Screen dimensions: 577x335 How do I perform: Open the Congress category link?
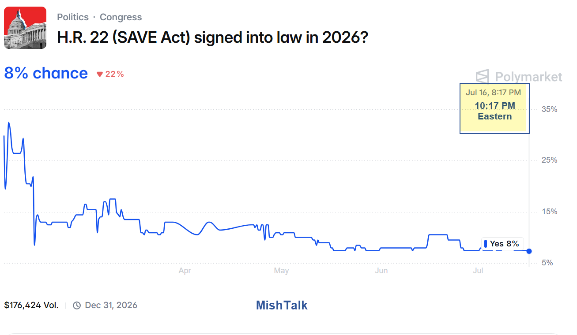tap(121, 17)
